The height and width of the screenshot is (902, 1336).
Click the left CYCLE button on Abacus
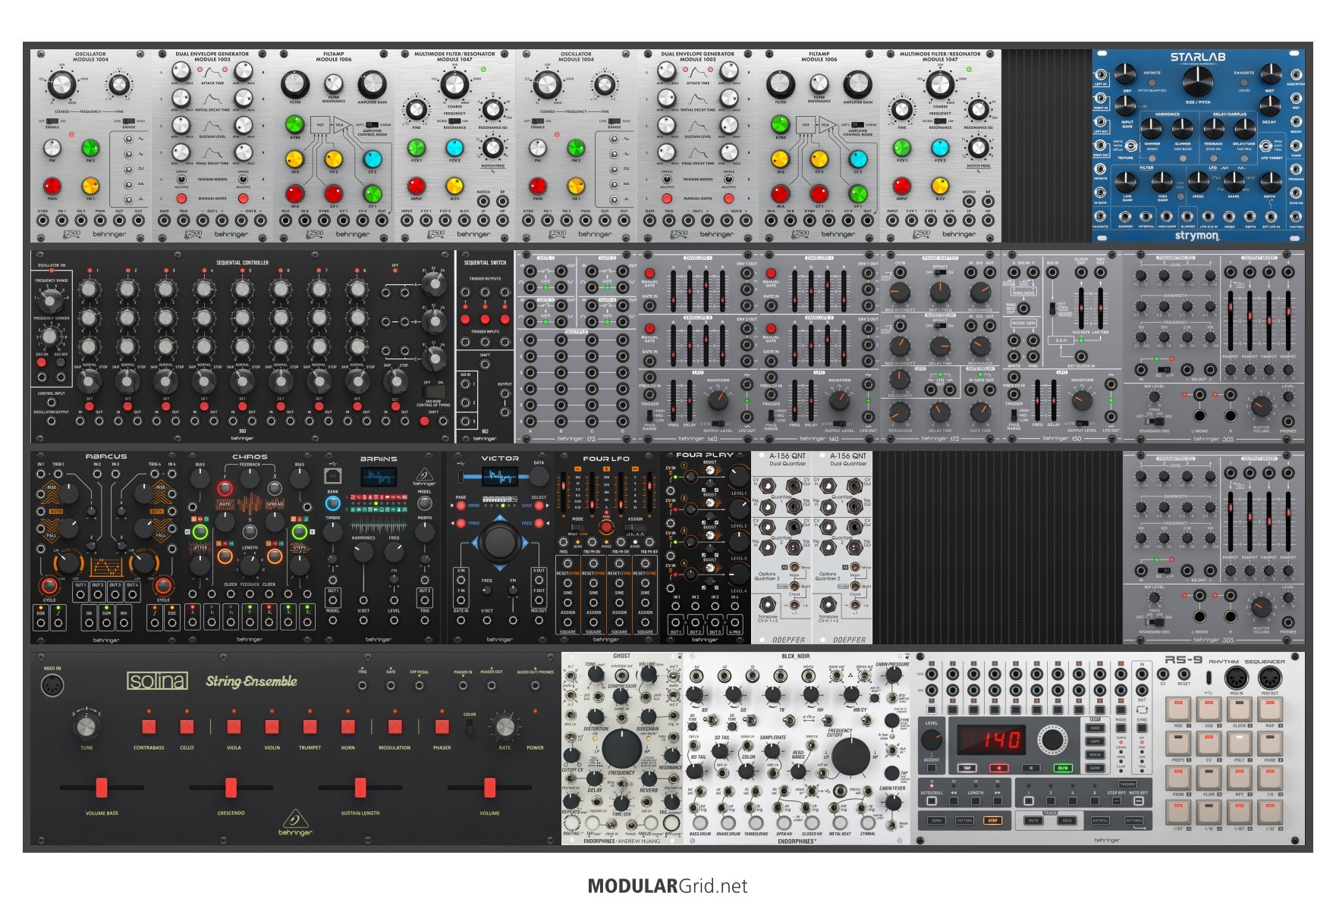(49, 586)
